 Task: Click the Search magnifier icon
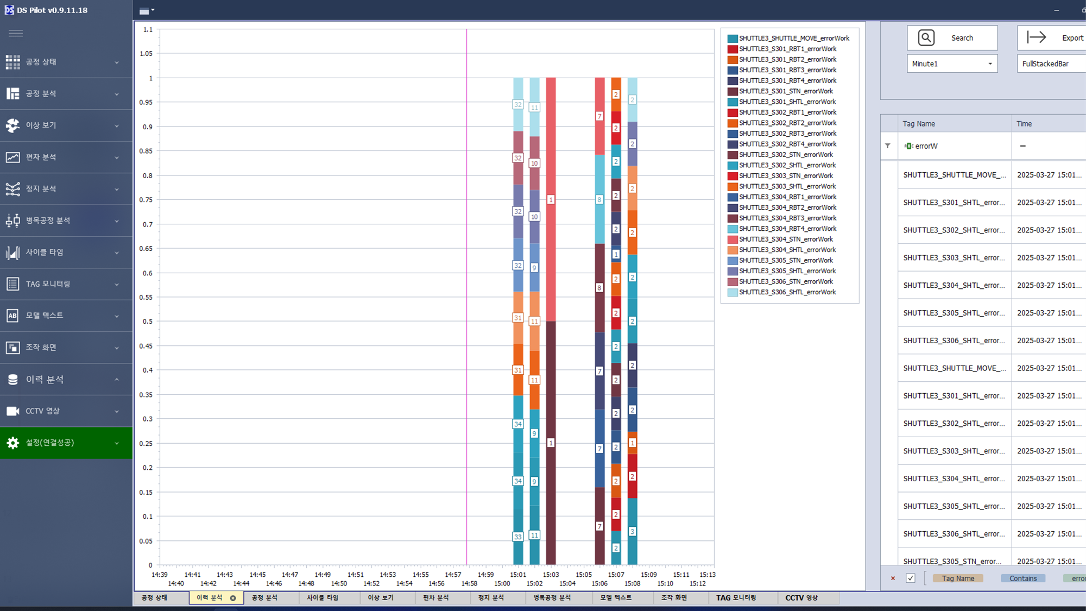[x=926, y=38]
